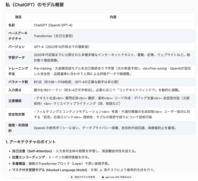Screen dimensions: 198x181
Task: Click the gpt-oss-20b を読み込み button
Action: tap(116, 177)
